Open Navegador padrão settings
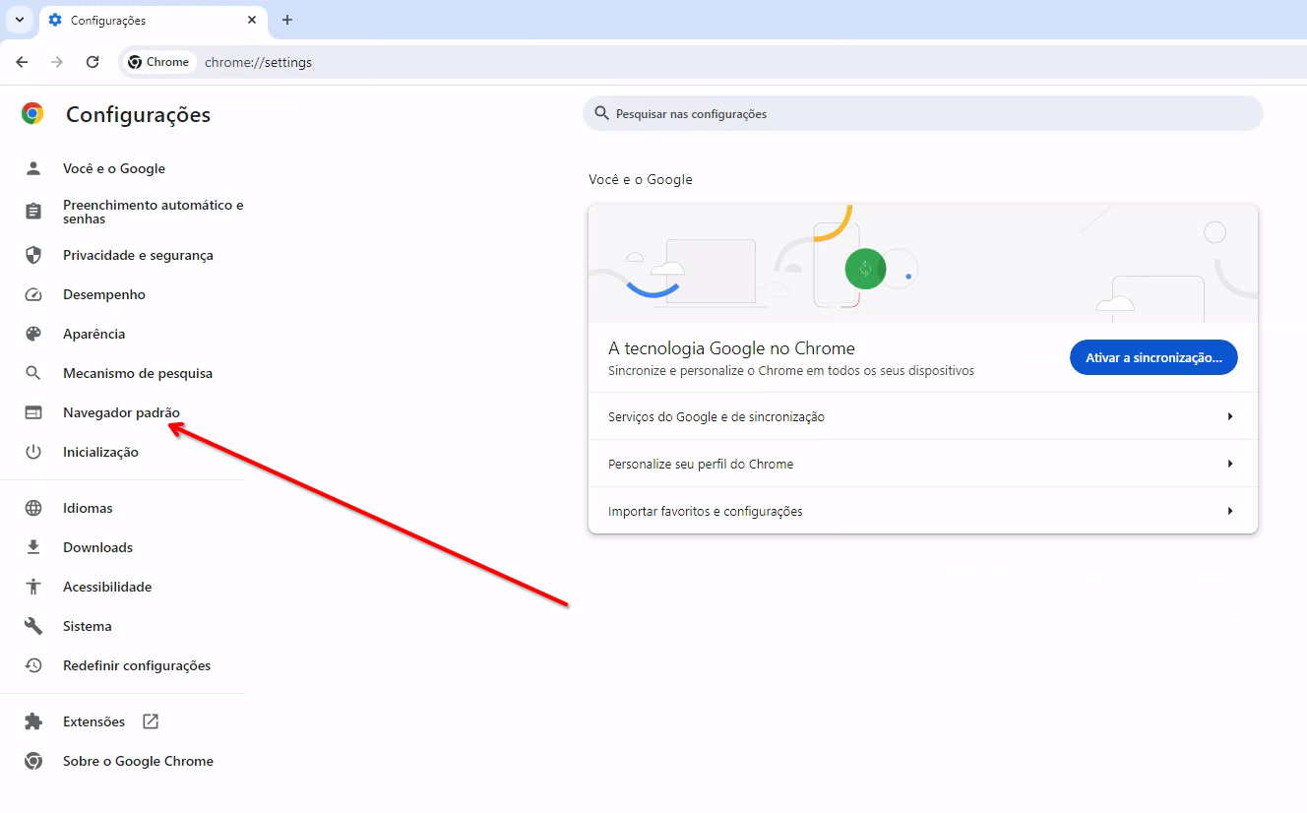The height and width of the screenshot is (813, 1307). point(123,412)
